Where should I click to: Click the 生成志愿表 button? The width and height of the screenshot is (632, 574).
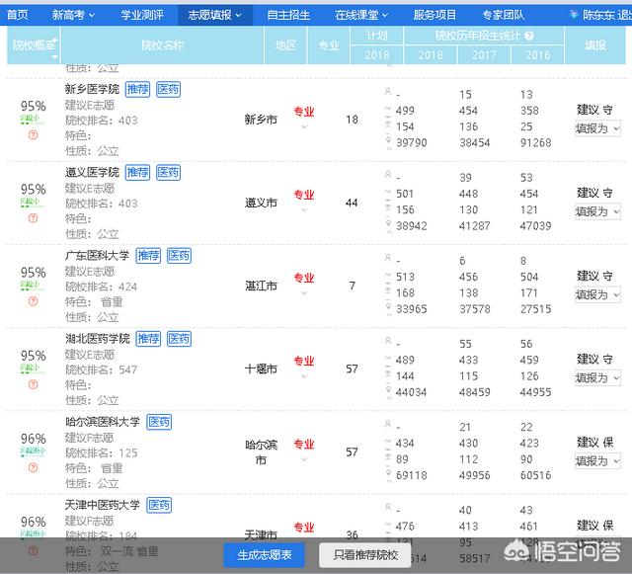(x=265, y=555)
